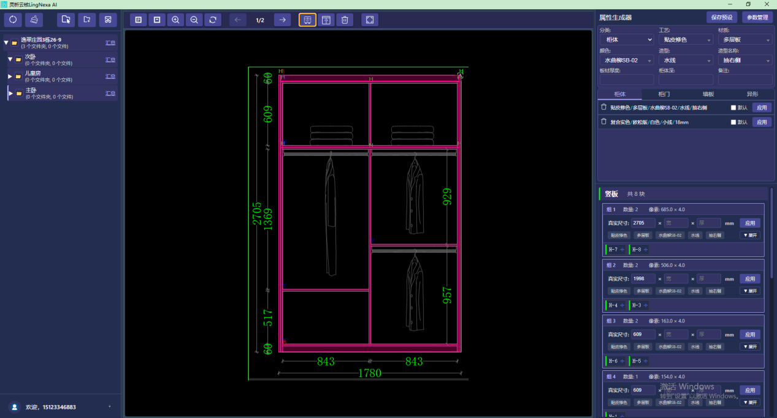777x418 pixels.
Task: Click the plus icon on tag H-8
Action: pyautogui.click(x=645, y=249)
